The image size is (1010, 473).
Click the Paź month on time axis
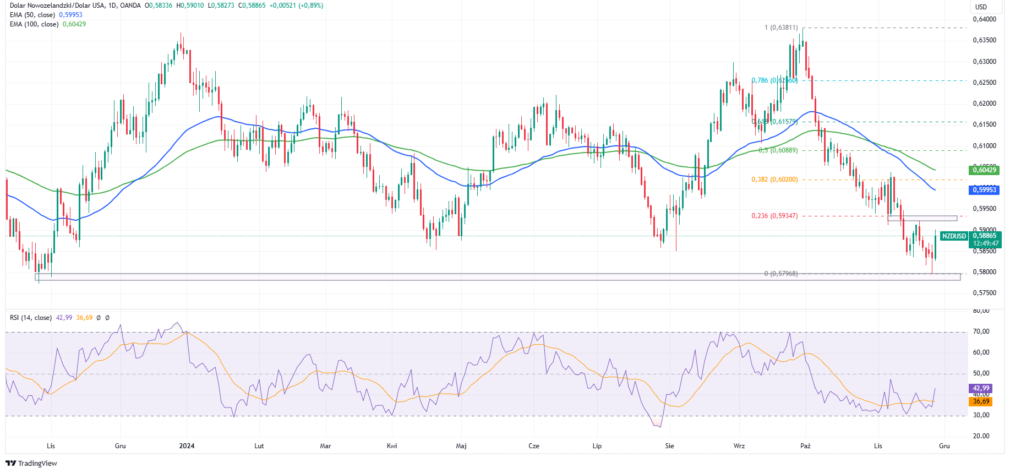tap(805, 446)
